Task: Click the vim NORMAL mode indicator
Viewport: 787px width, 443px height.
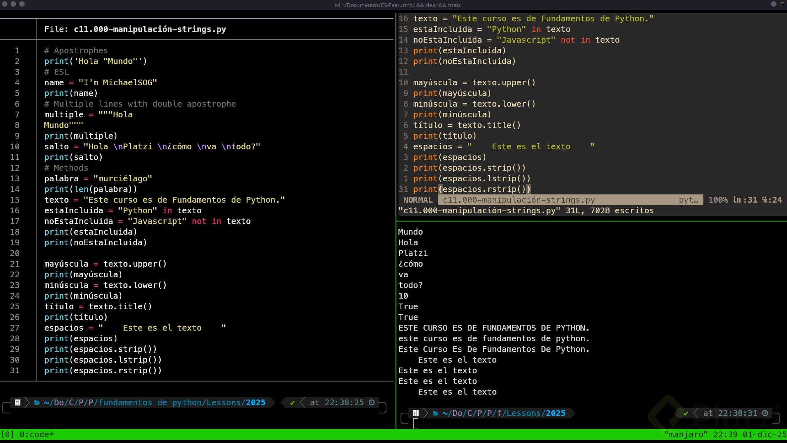Action: coord(418,200)
